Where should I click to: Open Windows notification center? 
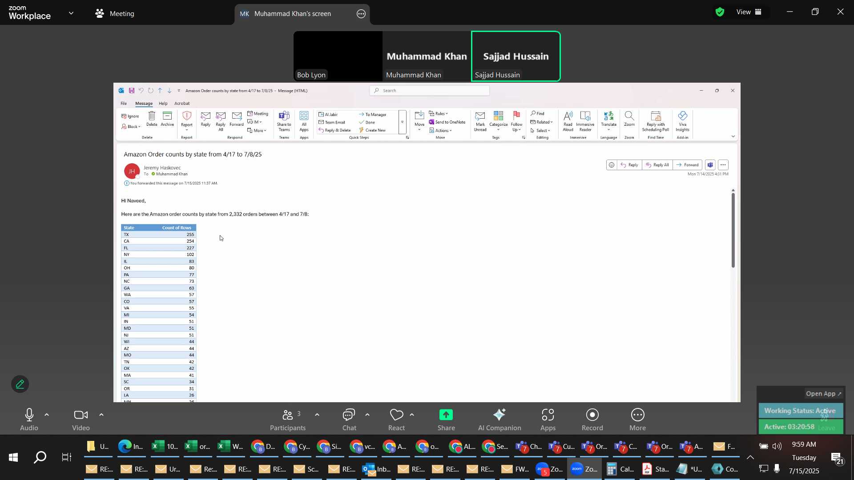[837, 458]
